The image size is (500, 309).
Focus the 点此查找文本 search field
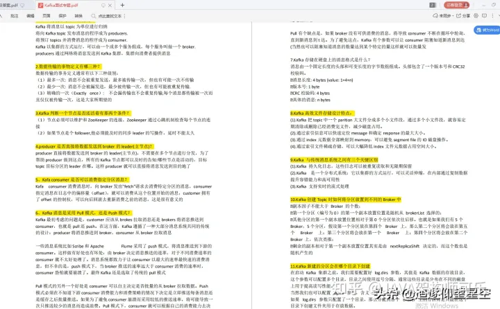click(x=110, y=16)
